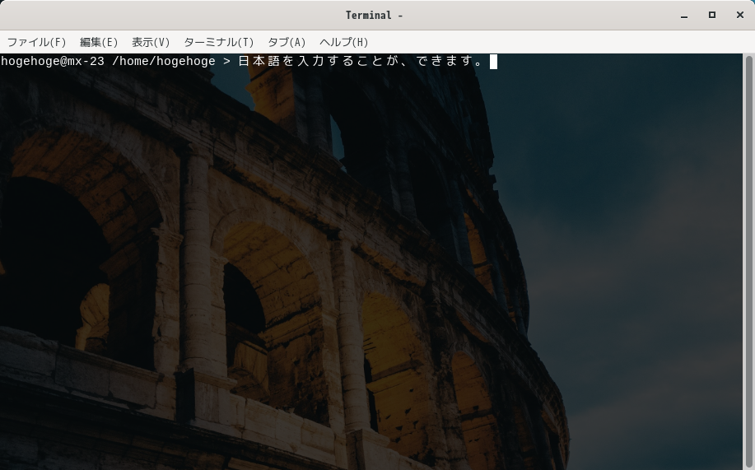This screenshot has width=755, height=470.
Task: Open the 表示(V) menu
Action: pyautogui.click(x=151, y=42)
